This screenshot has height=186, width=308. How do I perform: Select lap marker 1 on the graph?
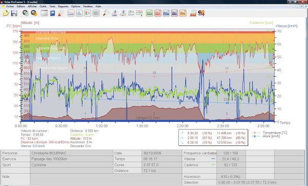85,114
